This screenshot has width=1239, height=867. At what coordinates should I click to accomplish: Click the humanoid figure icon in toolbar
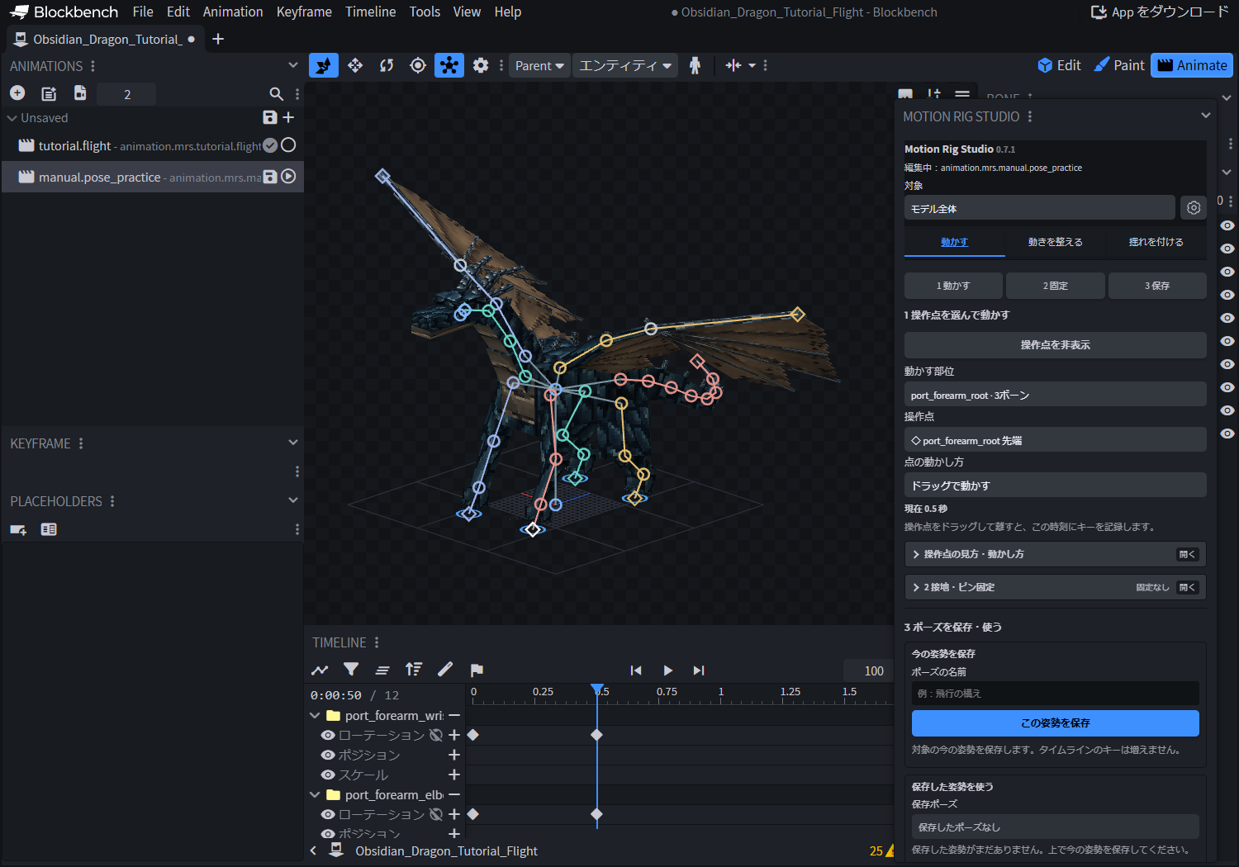(x=695, y=65)
